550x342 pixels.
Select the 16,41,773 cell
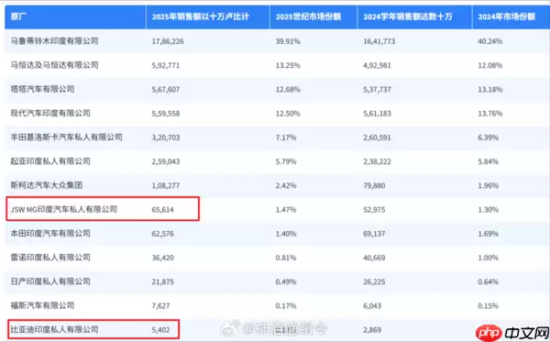coord(379,41)
